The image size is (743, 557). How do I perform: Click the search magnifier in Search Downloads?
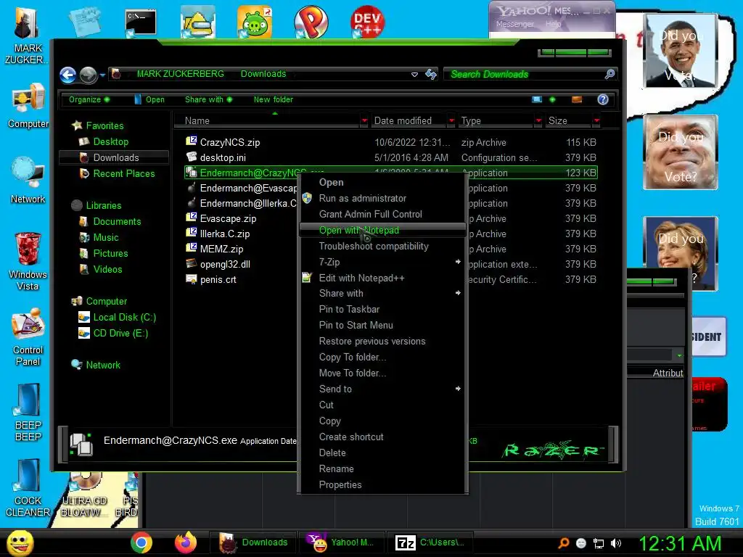coord(609,74)
